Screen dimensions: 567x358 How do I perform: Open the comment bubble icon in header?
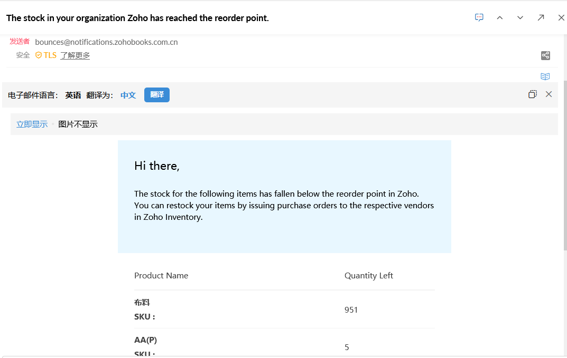pos(479,17)
